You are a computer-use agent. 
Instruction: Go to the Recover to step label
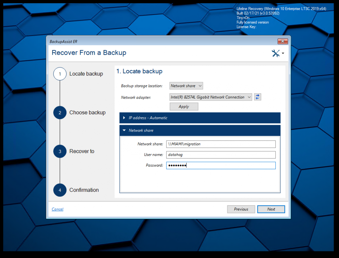(82, 151)
